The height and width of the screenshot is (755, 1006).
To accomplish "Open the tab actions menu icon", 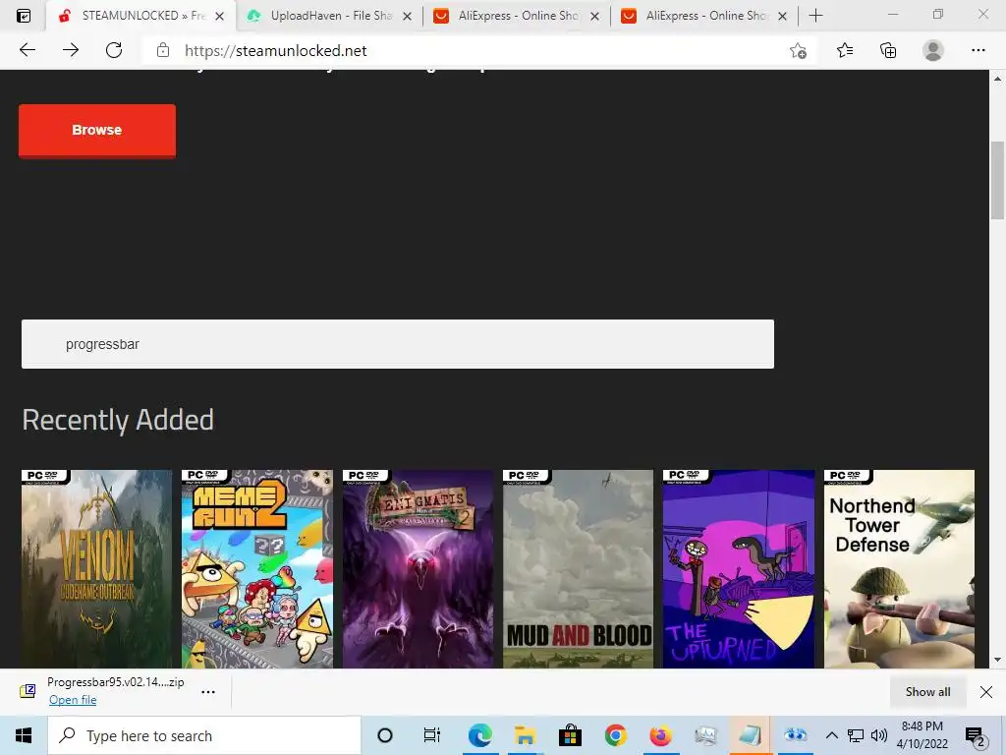I will click(24, 16).
